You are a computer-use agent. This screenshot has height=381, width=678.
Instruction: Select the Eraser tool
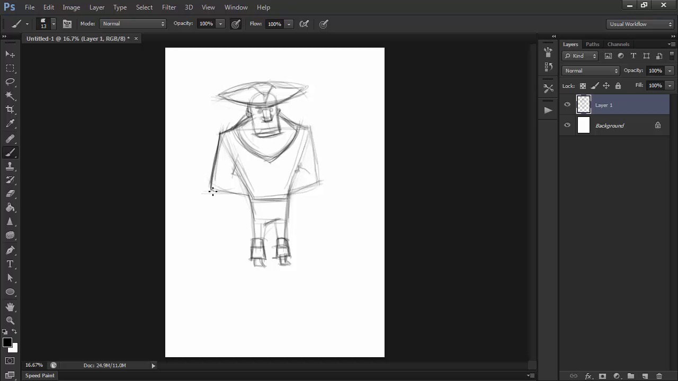click(10, 194)
